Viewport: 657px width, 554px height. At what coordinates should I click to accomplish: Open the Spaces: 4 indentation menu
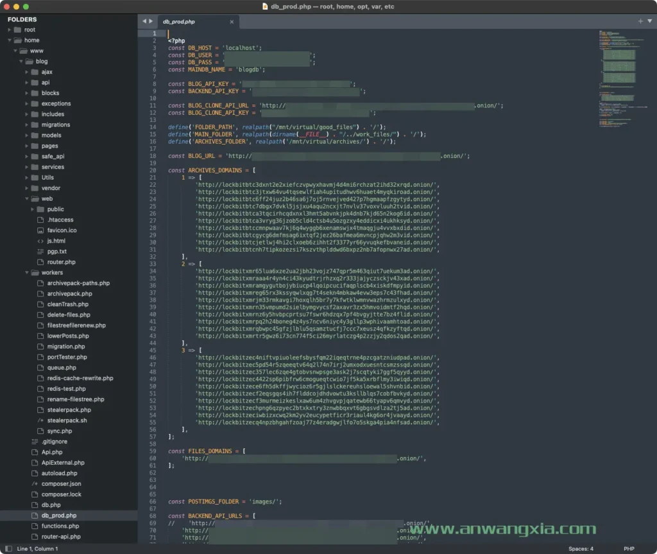(x=581, y=549)
